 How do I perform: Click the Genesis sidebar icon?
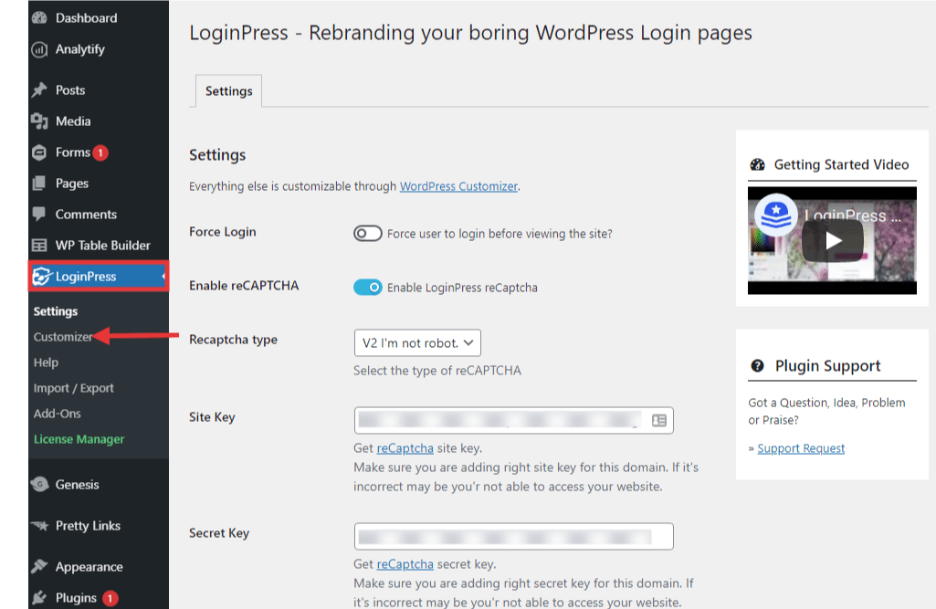coord(39,484)
